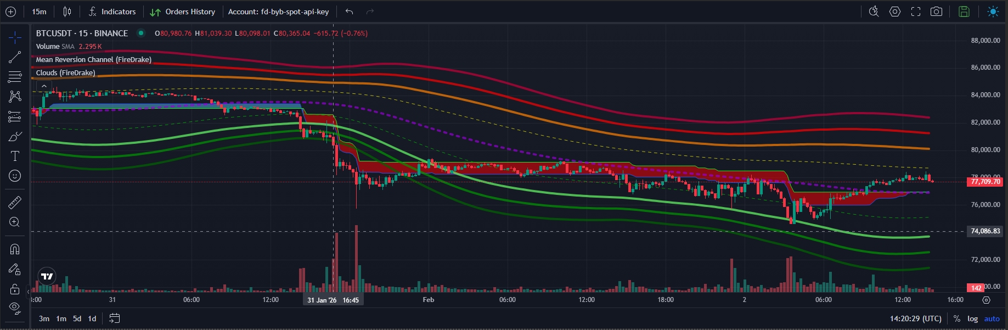
Task: Collapse the indicator legend chevron
Action: [x=44, y=86]
